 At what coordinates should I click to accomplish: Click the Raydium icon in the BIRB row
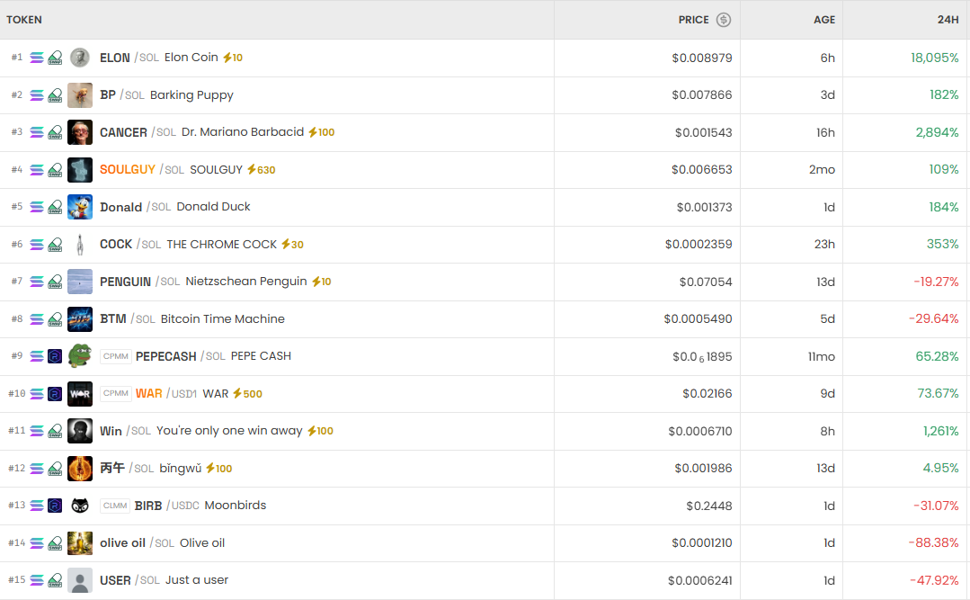[55, 506]
